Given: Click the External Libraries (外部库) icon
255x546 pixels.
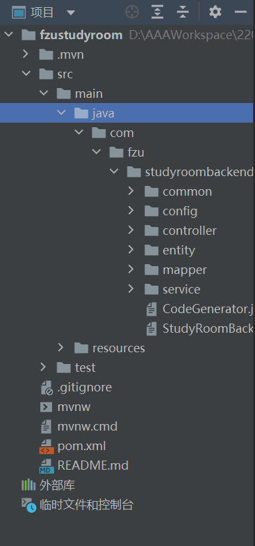Looking at the screenshot, I should tap(29, 485).
